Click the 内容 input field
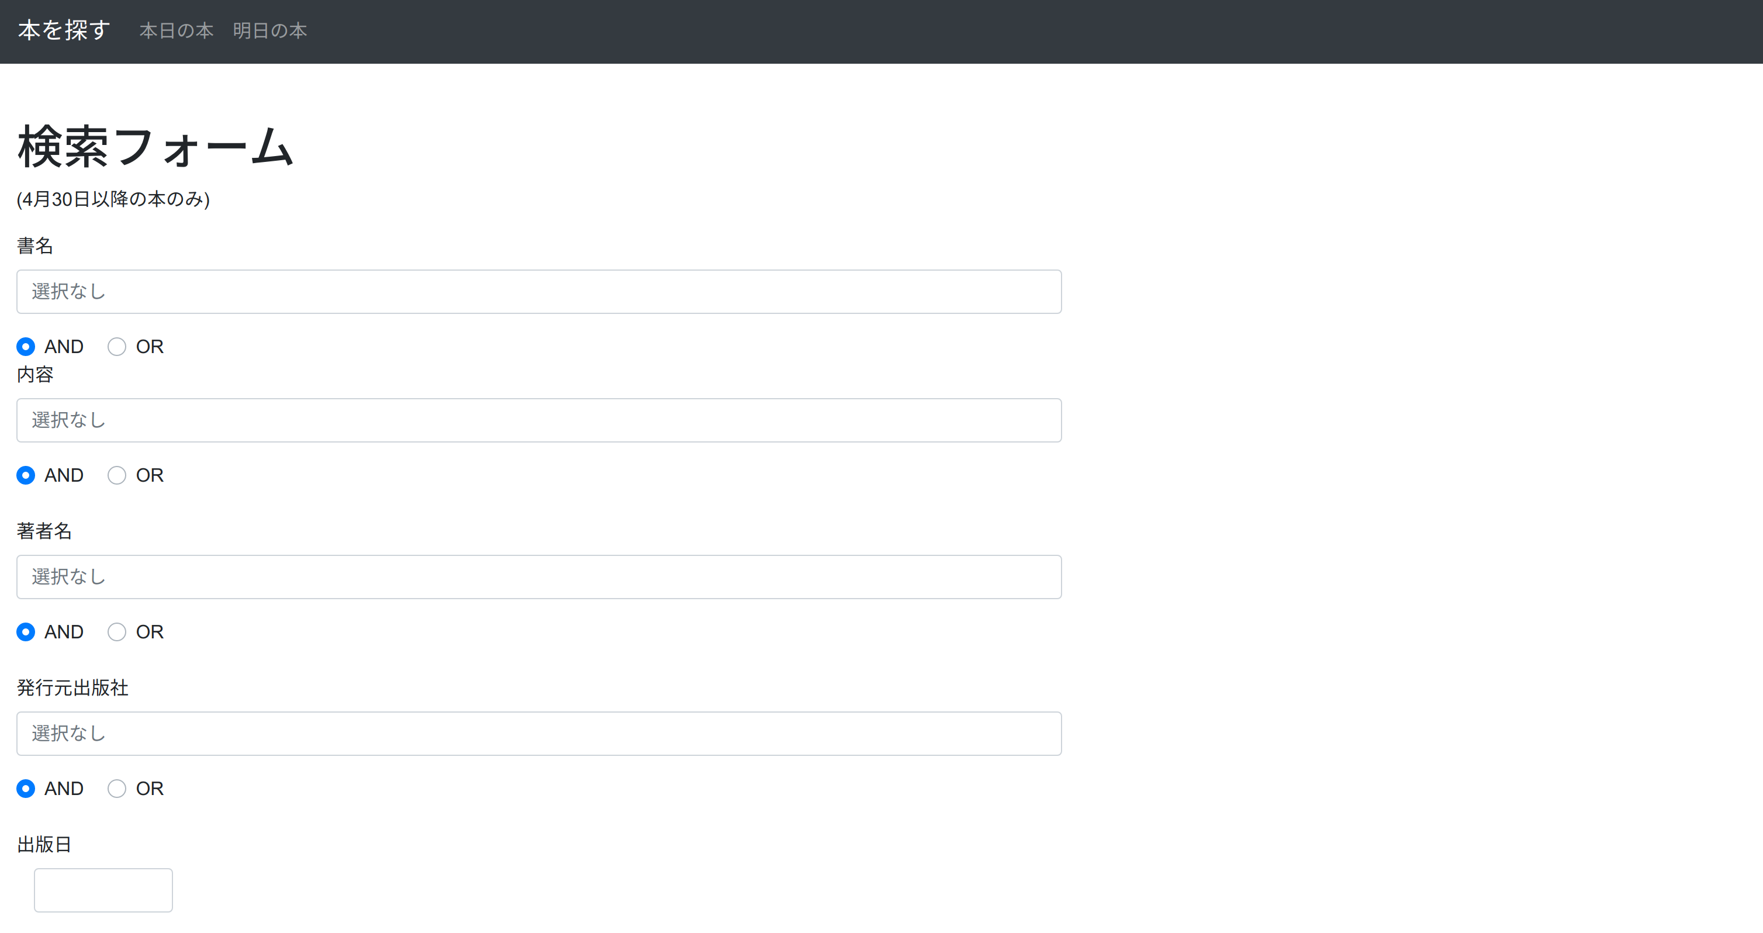Screen dimensions: 1763x933 click(x=538, y=420)
